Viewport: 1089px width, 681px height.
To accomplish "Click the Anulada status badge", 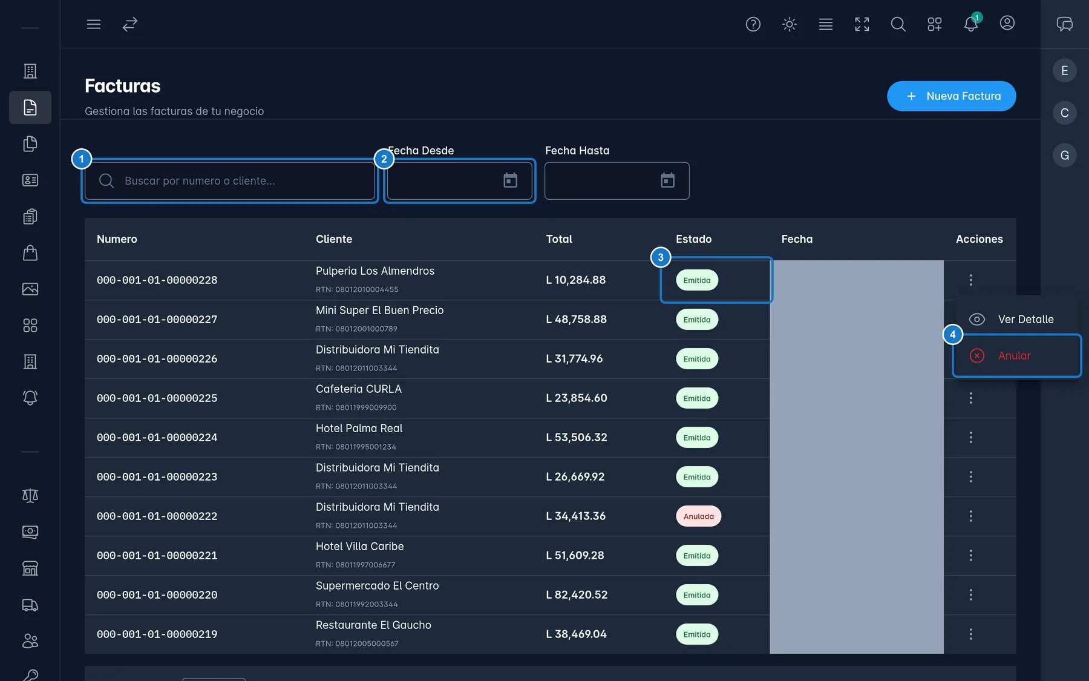I will (x=699, y=516).
